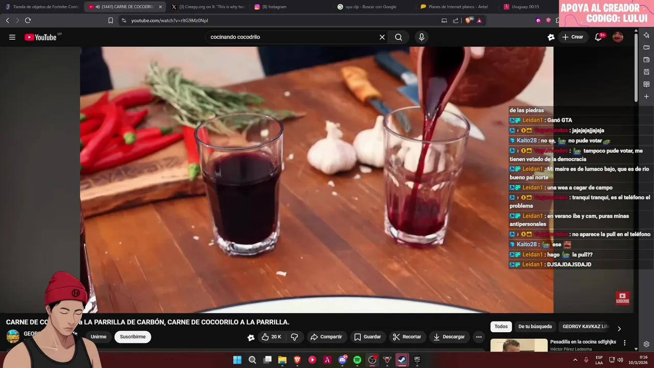Click the Recortar clip button
Viewport: 654px width, 368px height.
(x=407, y=337)
